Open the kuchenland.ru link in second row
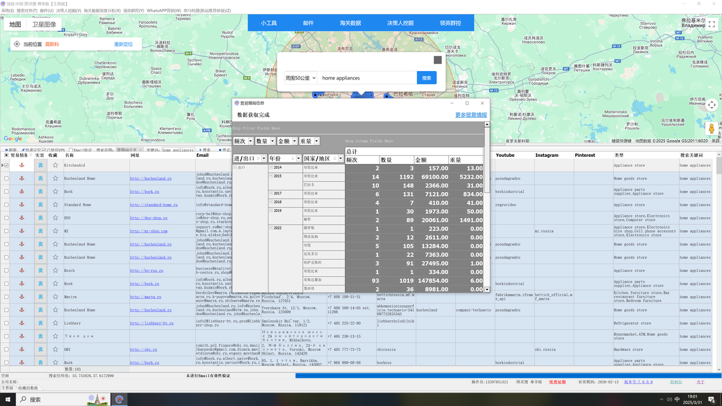 coord(151,178)
